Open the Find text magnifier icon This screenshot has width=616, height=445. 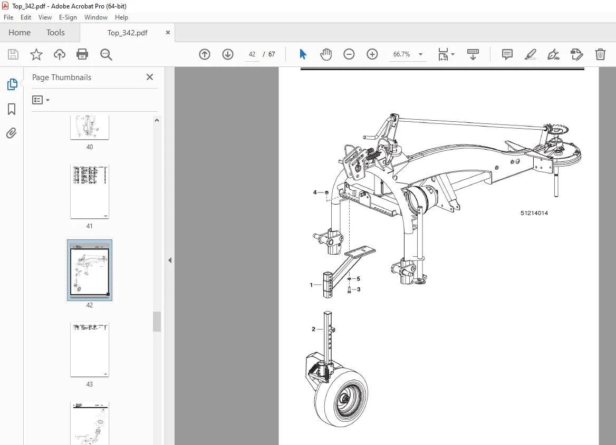(x=106, y=54)
